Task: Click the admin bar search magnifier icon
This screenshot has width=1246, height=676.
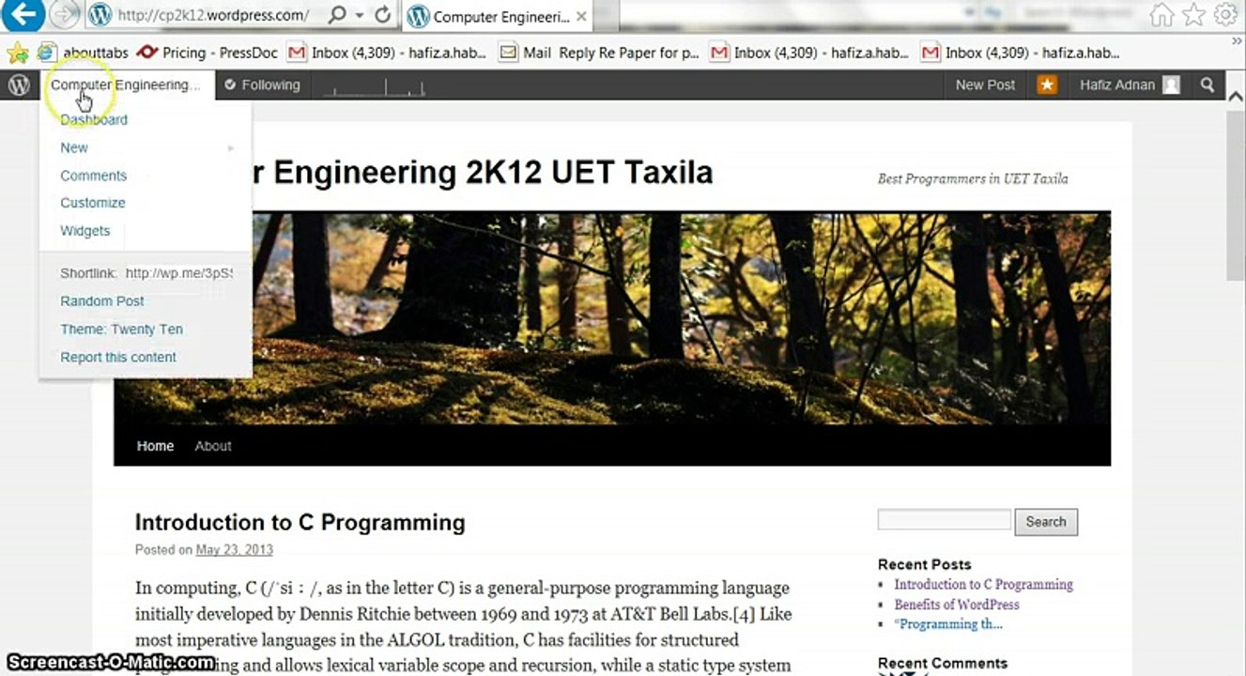Action: coord(1208,84)
